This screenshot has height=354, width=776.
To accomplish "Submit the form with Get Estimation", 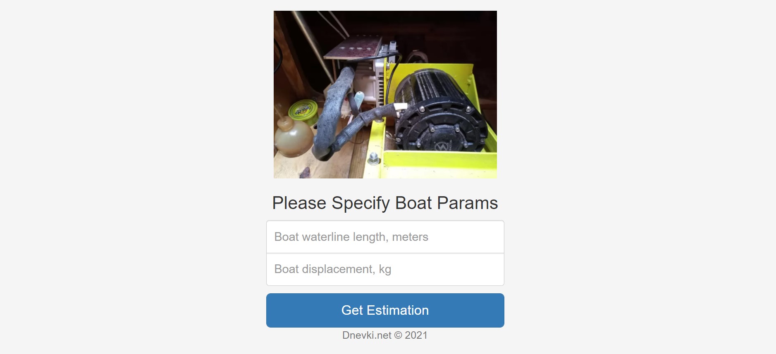I will point(385,311).
